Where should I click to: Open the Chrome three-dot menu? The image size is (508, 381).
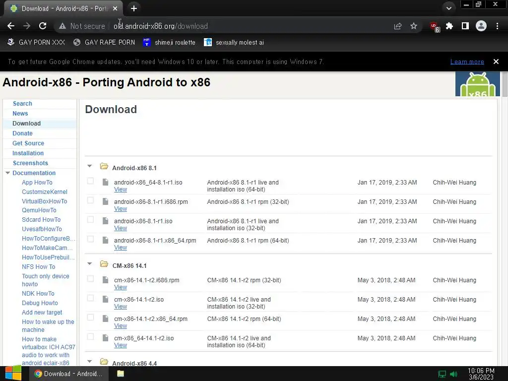[x=497, y=26]
